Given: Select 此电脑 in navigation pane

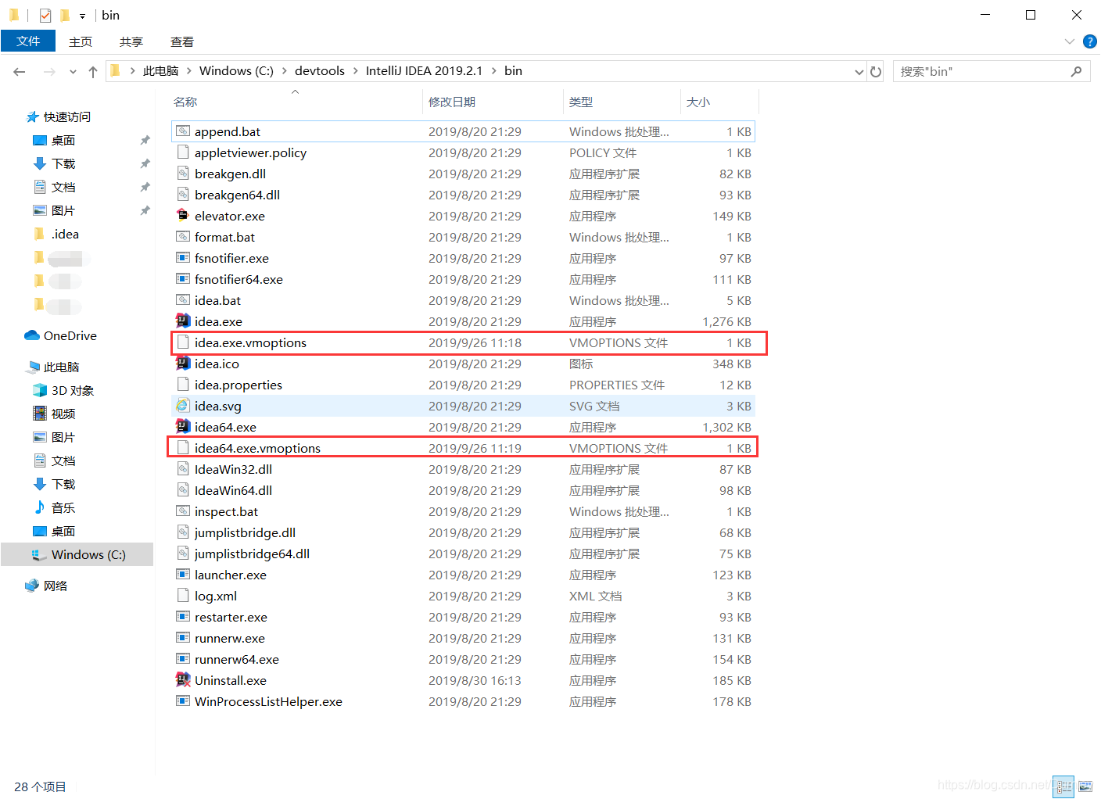Looking at the screenshot, I should 62,367.
